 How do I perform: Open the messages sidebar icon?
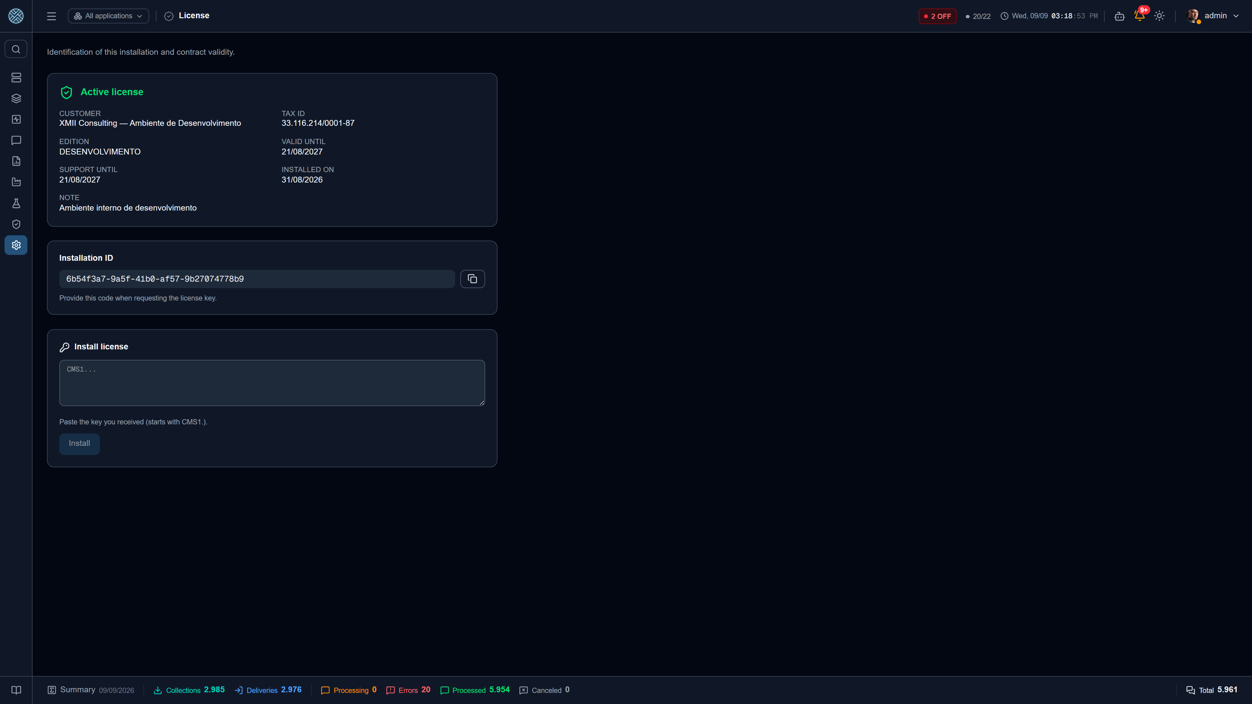(16, 140)
